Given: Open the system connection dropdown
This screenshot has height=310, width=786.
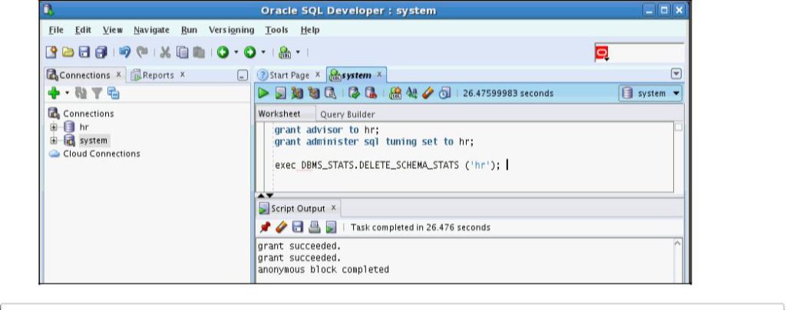Looking at the screenshot, I should pyautogui.click(x=651, y=94).
